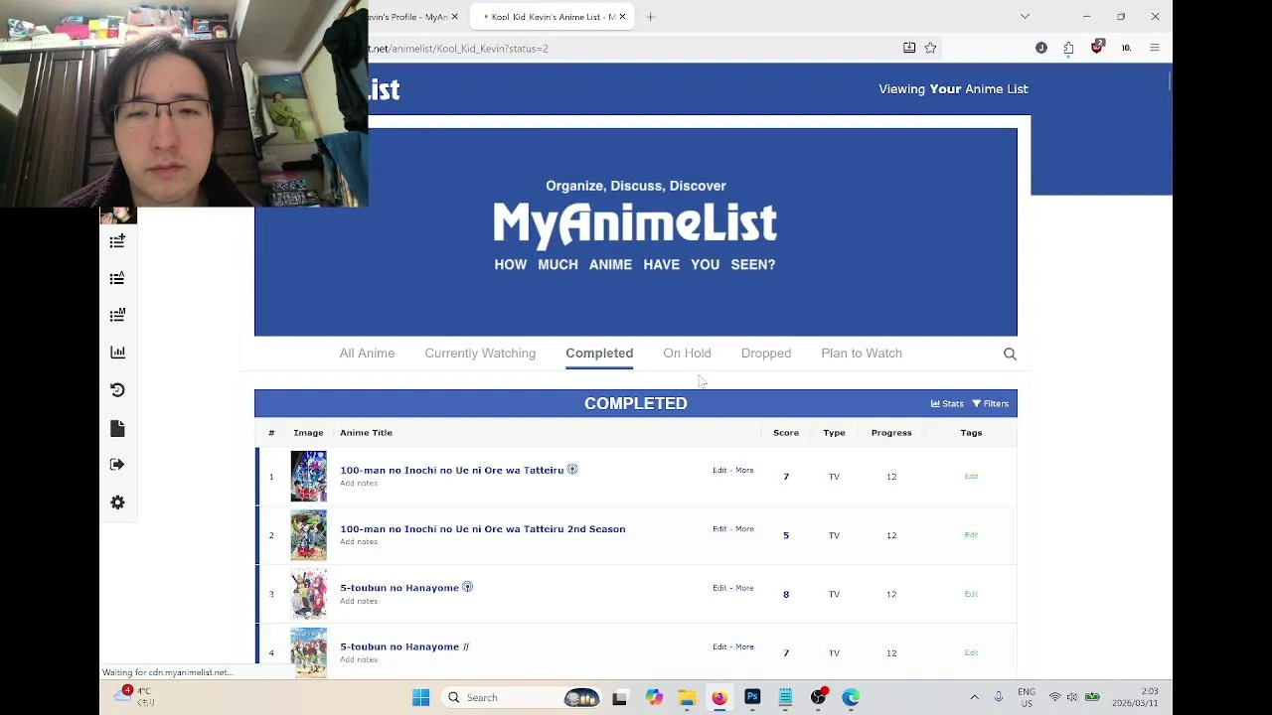Image resolution: width=1272 pixels, height=715 pixels.
Task: Change score 5 of 100-man no Inochi 2nd Season
Action: 786,535
